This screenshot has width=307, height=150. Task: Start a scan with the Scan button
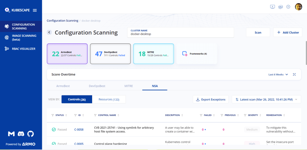258,33
